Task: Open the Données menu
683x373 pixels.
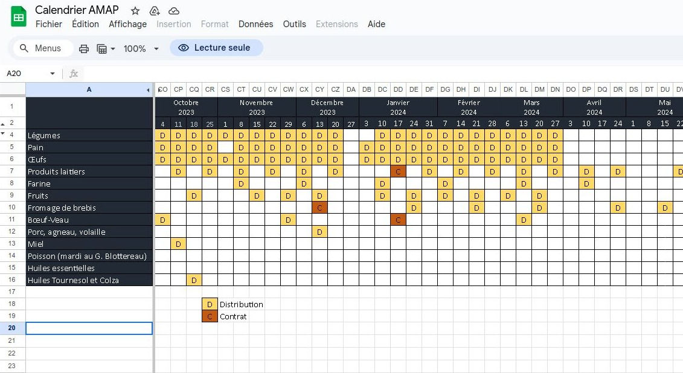Action: click(x=255, y=24)
